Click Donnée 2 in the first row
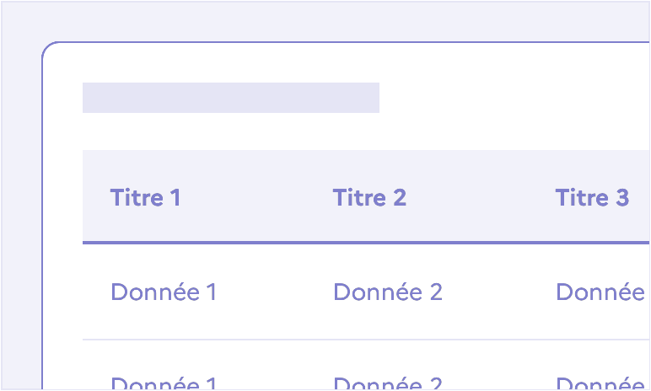 pos(388,292)
